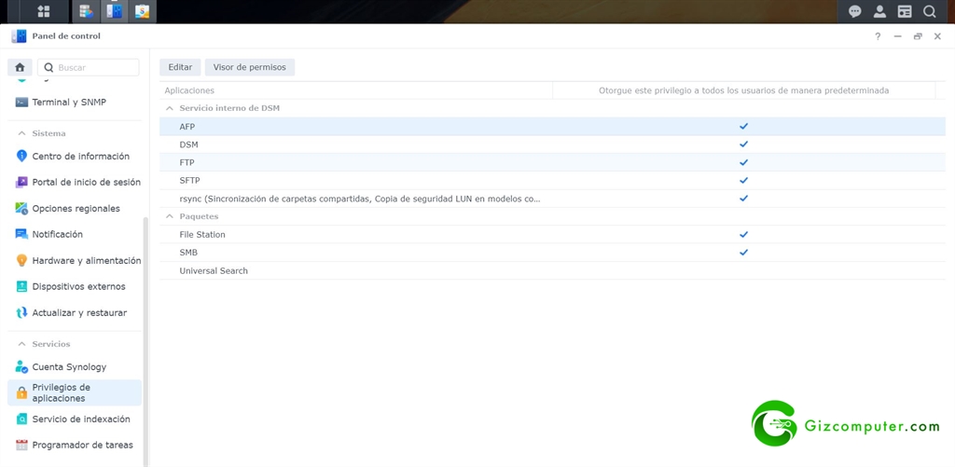The image size is (955, 467).
Task: Select the SMB package row
Action: click(x=552, y=252)
